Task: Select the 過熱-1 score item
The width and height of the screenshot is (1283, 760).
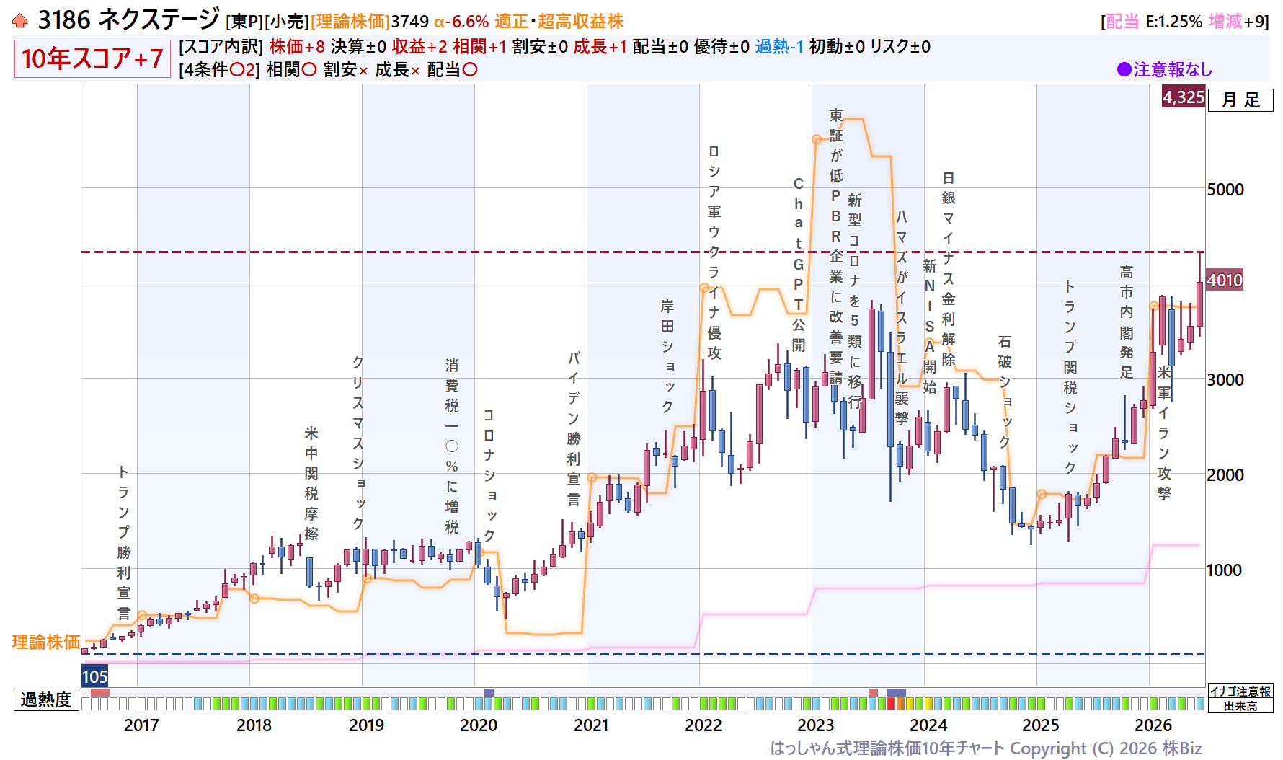Action: click(779, 47)
